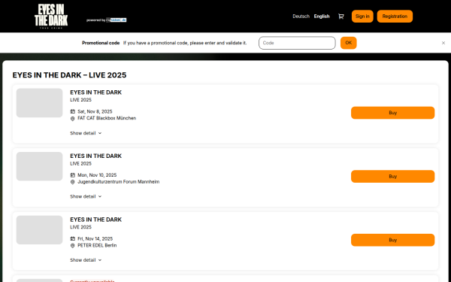
Task: Click the date text Sat, Nov 8, 2025
Action: (x=95, y=111)
